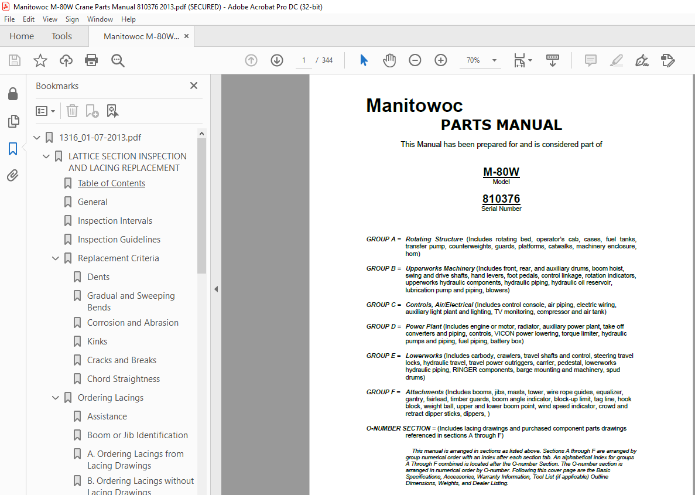Screen dimensions: 695x495
Task: Click the bookmarks panel scrollbar thumb
Action: pyautogui.click(x=201, y=206)
